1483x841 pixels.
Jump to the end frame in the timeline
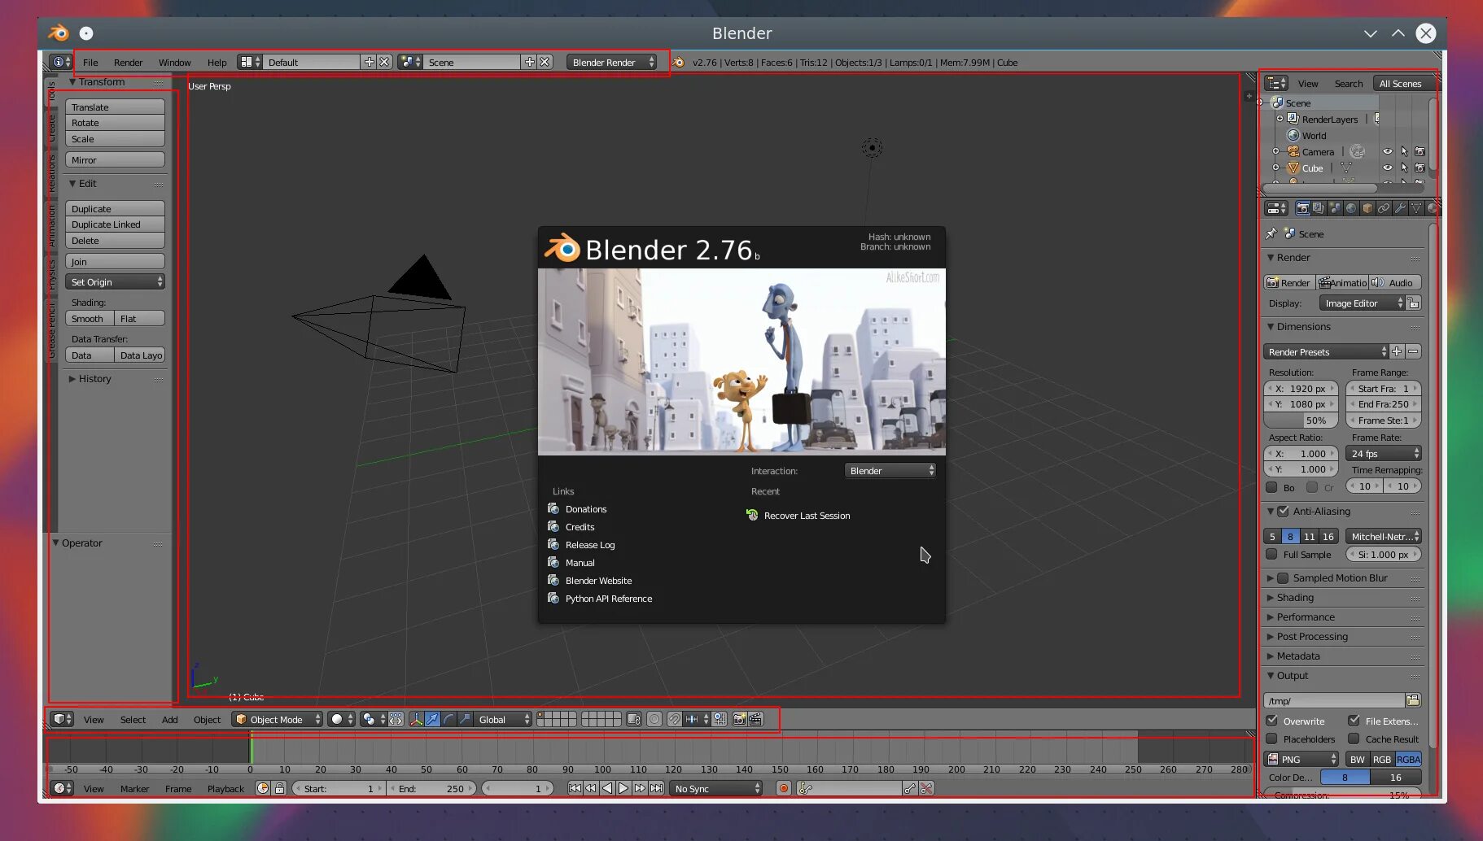[x=657, y=788]
